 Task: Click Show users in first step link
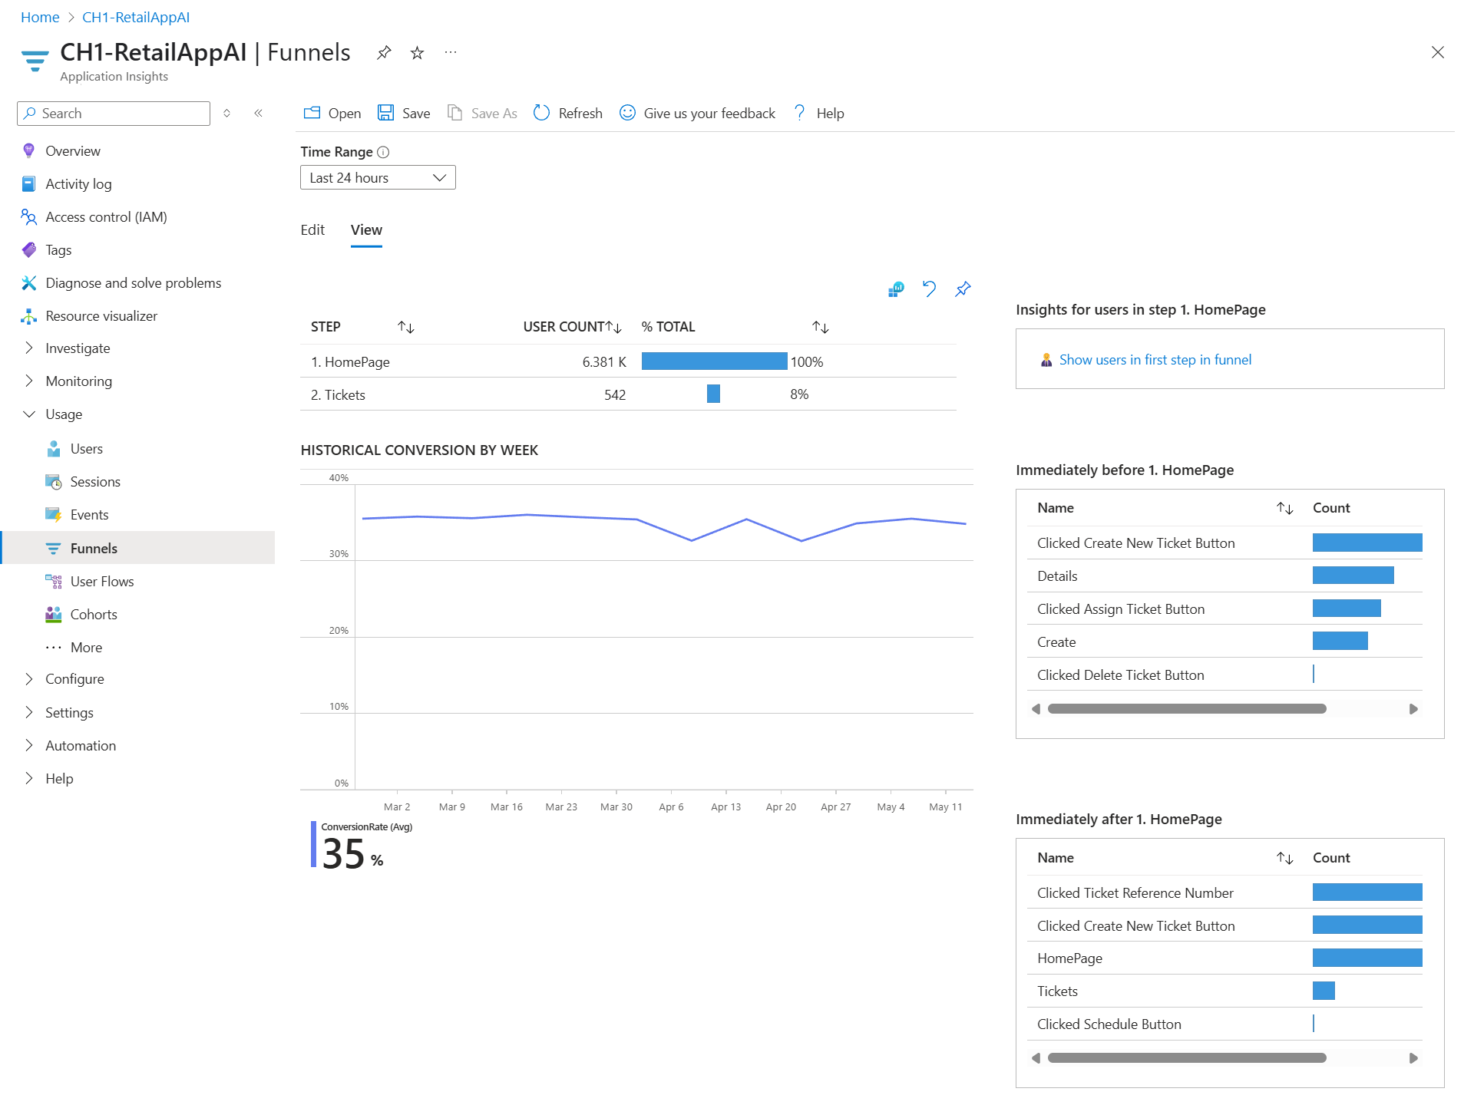[x=1155, y=359]
